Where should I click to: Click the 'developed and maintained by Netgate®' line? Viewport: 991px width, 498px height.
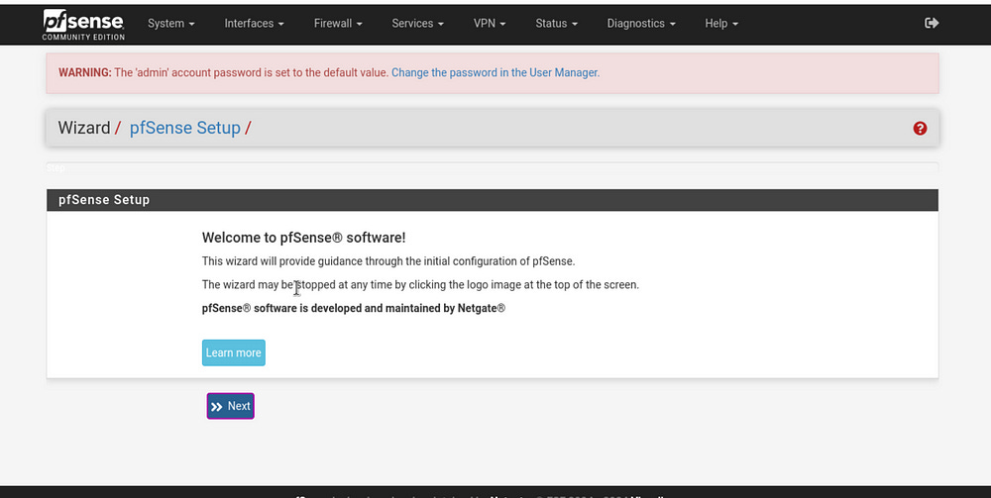click(x=354, y=308)
